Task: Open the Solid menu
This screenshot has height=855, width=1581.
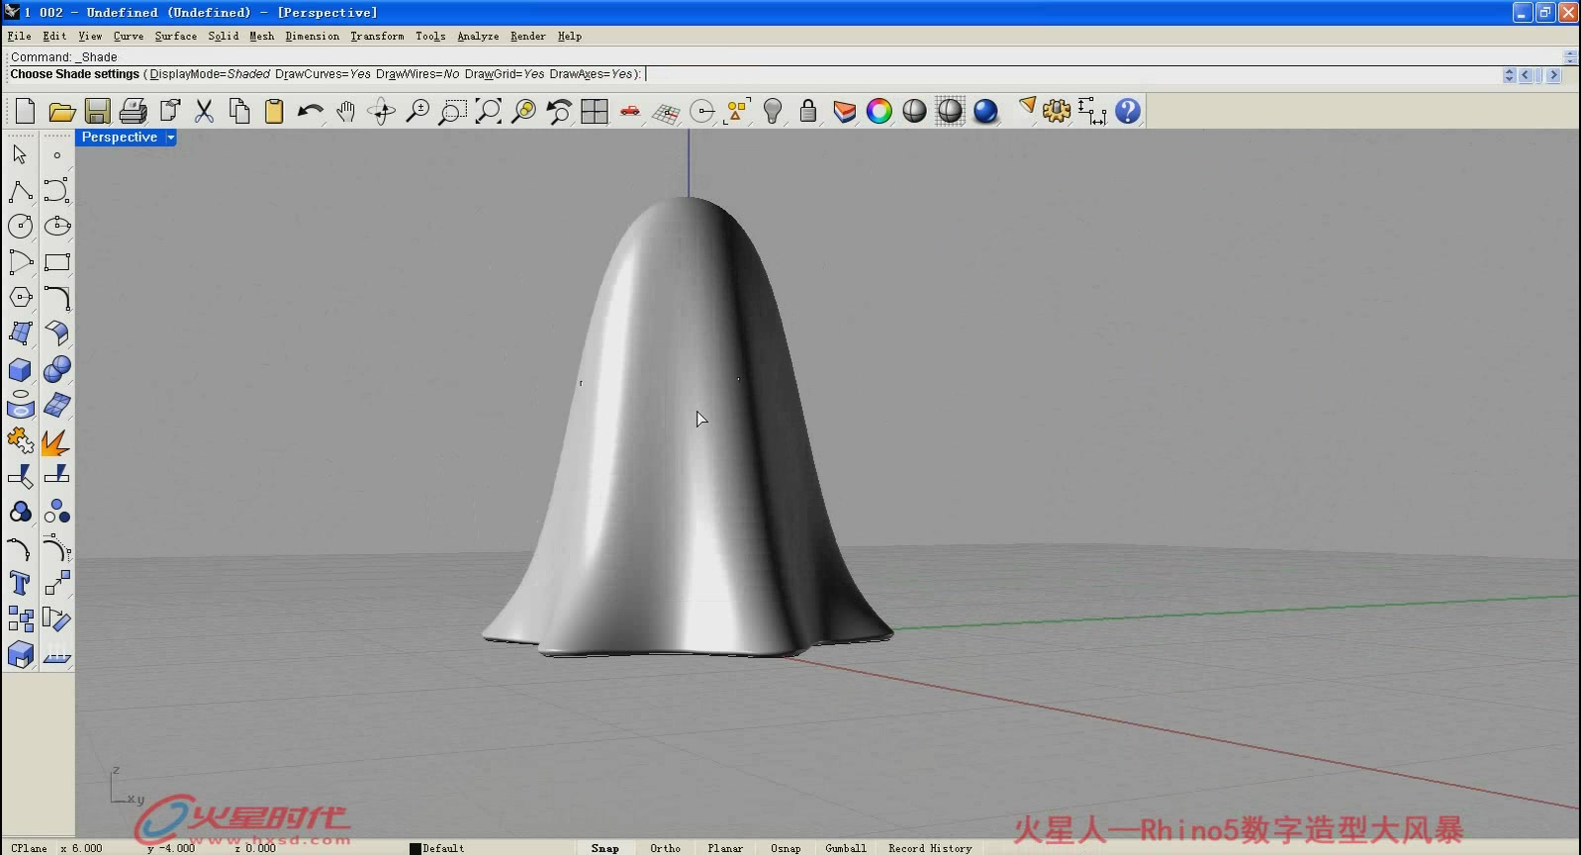Action: (x=223, y=36)
